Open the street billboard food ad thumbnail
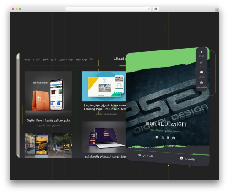 48,145
